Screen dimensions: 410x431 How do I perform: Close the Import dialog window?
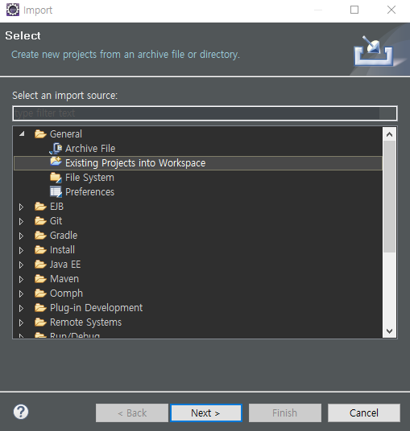391,10
